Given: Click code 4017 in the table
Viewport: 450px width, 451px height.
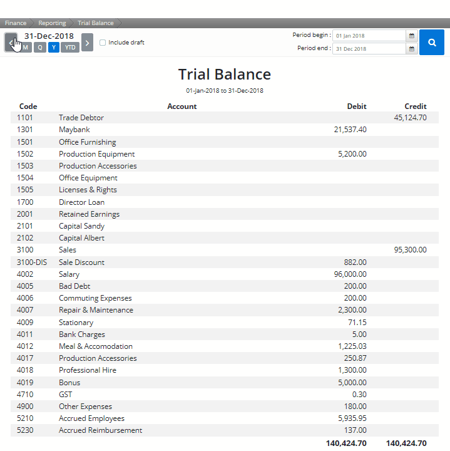Looking at the screenshot, I should point(25,358).
